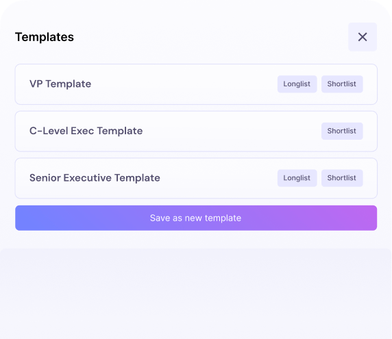The height and width of the screenshot is (339, 392).
Task: Choose Shortlist tag on Senior Executive Template
Action: [342, 178]
